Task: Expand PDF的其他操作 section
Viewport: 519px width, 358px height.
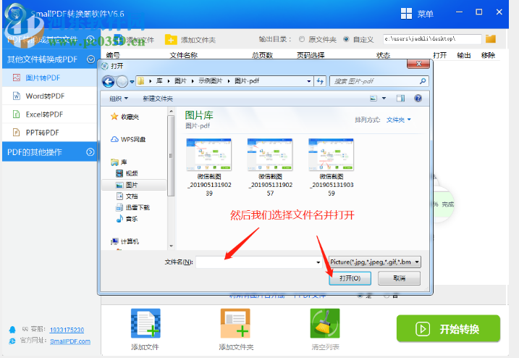Action: point(90,152)
